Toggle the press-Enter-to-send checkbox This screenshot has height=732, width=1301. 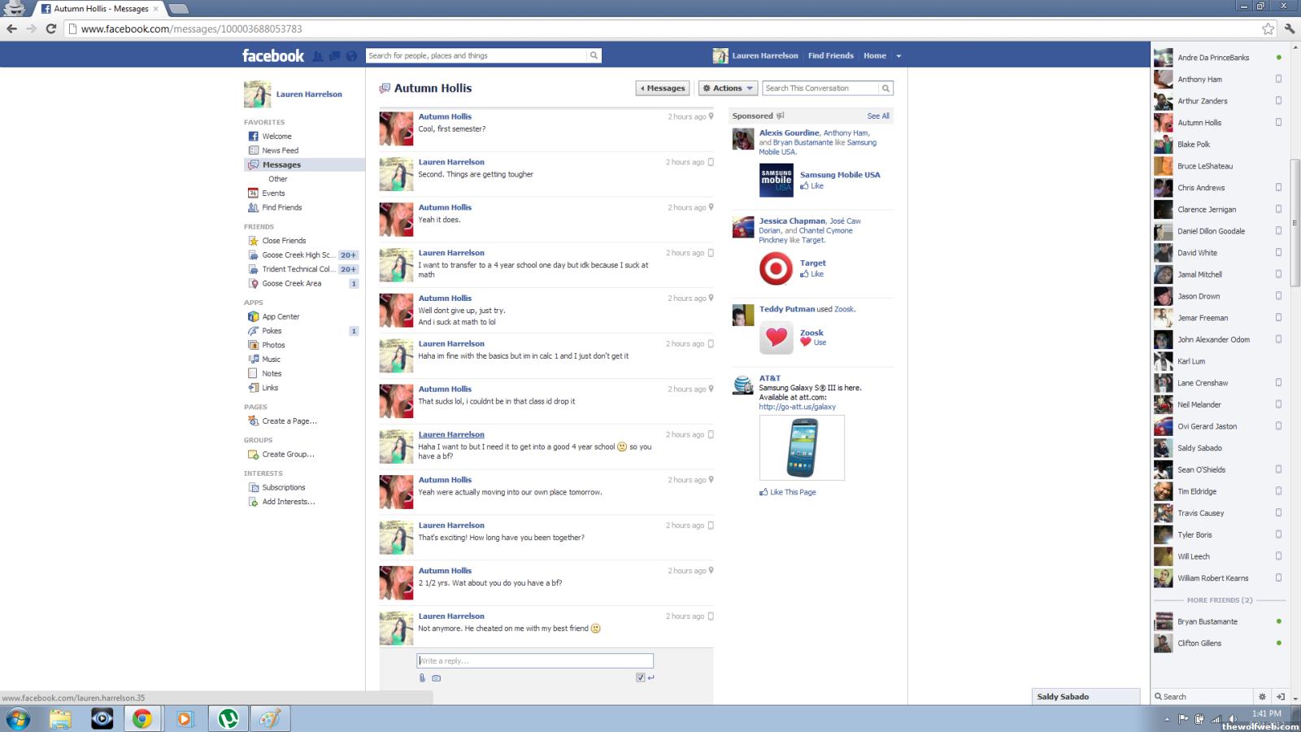click(x=641, y=678)
